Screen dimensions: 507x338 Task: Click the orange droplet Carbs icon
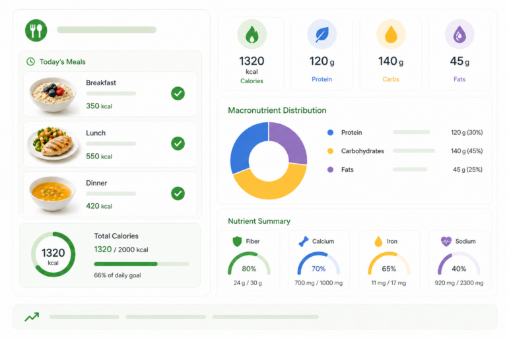[391, 34]
